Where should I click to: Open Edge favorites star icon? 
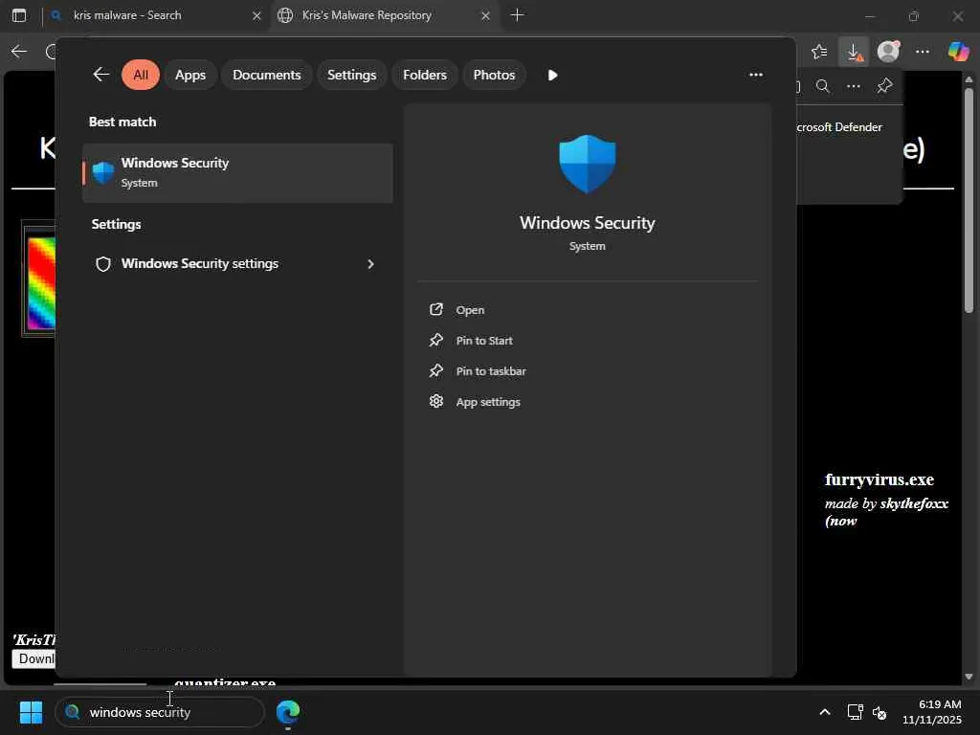[x=819, y=52]
